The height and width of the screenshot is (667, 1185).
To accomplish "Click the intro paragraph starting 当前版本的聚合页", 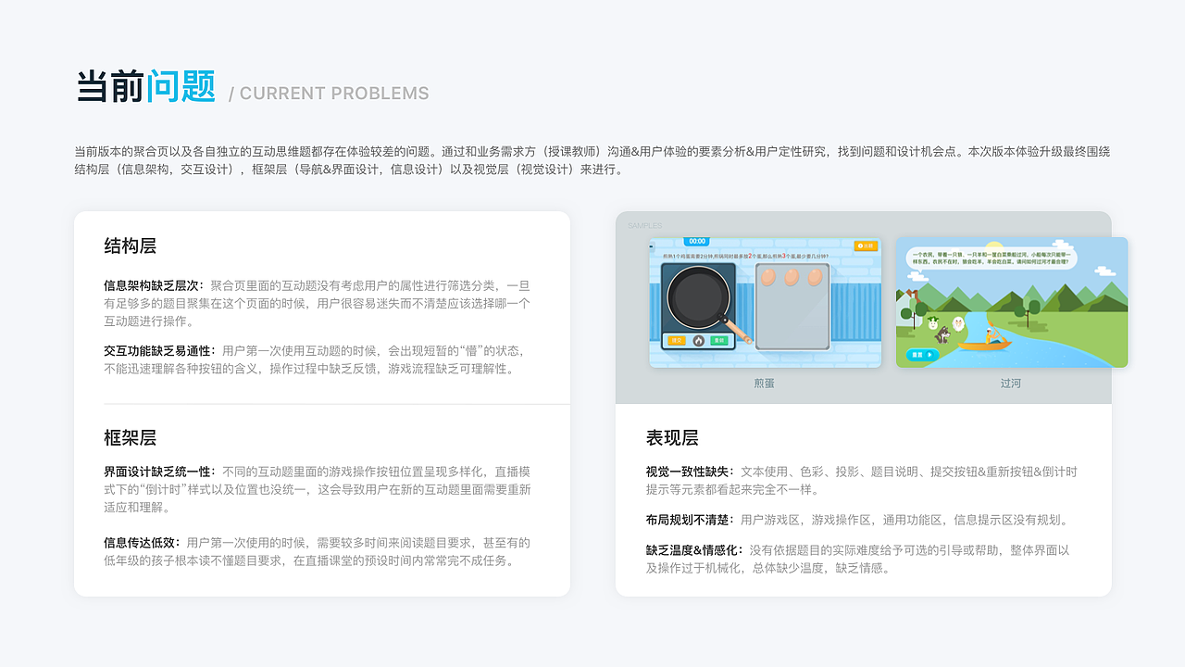I will [592, 160].
